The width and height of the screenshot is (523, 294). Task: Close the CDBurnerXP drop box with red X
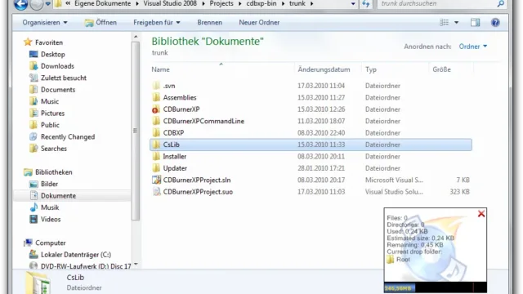481,214
